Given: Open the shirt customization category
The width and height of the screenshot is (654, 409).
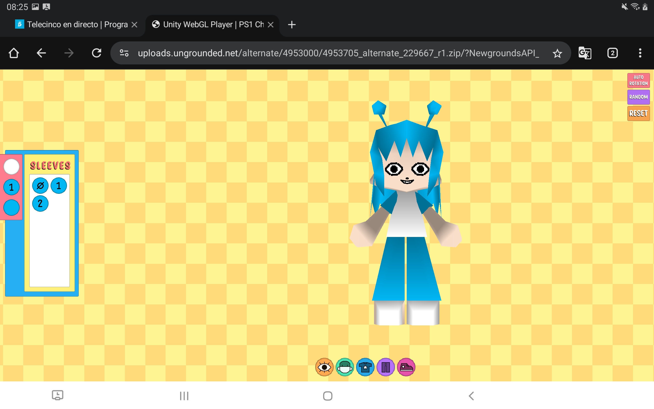Looking at the screenshot, I should [x=365, y=367].
